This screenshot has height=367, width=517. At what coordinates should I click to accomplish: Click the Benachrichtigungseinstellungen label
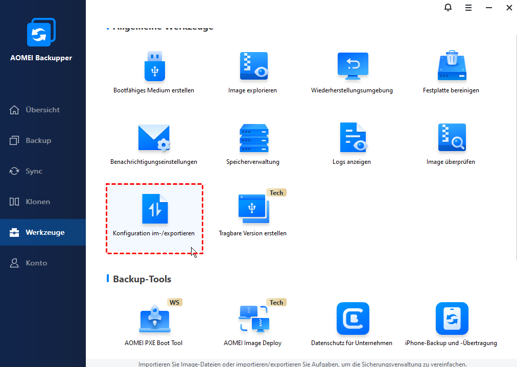pyautogui.click(x=154, y=162)
